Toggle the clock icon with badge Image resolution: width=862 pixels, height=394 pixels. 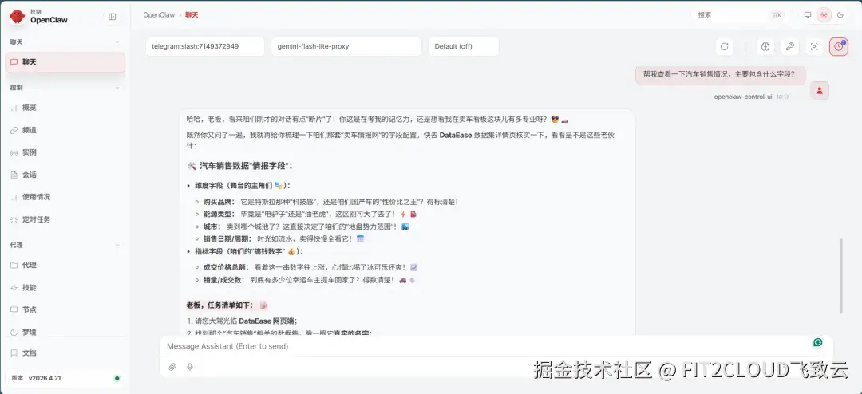(x=838, y=47)
